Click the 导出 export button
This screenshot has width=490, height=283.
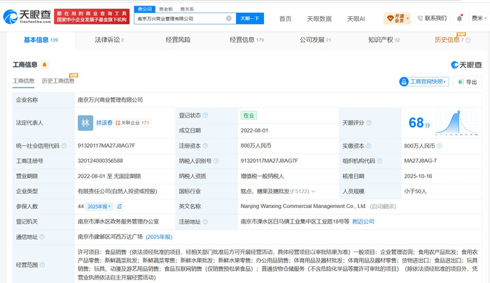click(468, 82)
